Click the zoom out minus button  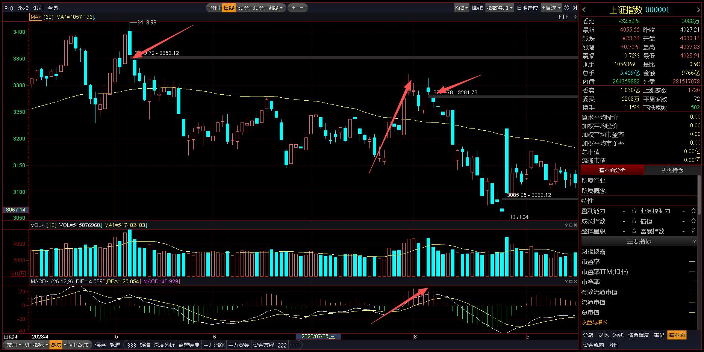coord(301,8)
